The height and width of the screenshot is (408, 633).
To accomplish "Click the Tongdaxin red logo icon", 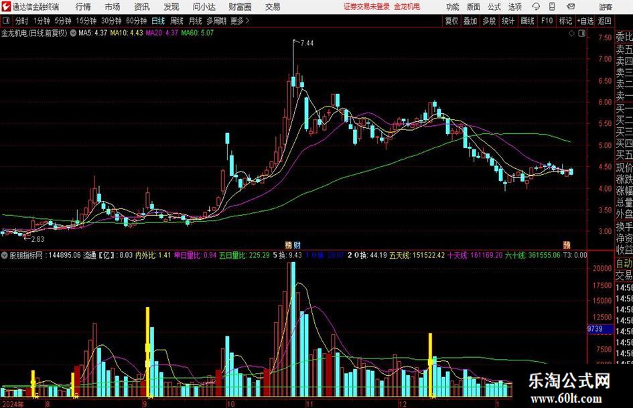I will pos(5,7).
